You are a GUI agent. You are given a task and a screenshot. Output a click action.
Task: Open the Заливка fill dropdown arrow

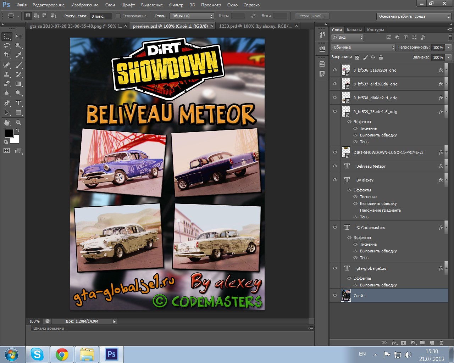click(x=449, y=57)
